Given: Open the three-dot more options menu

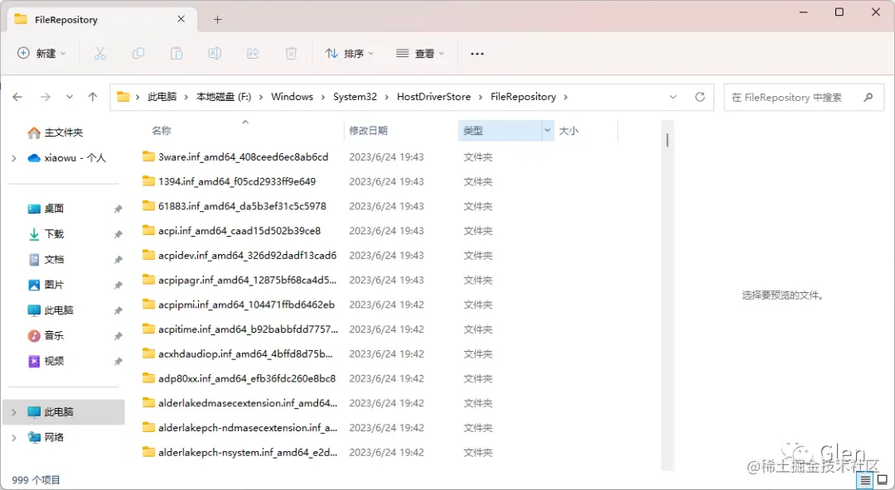Looking at the screenshot, I should coord(477,54).
